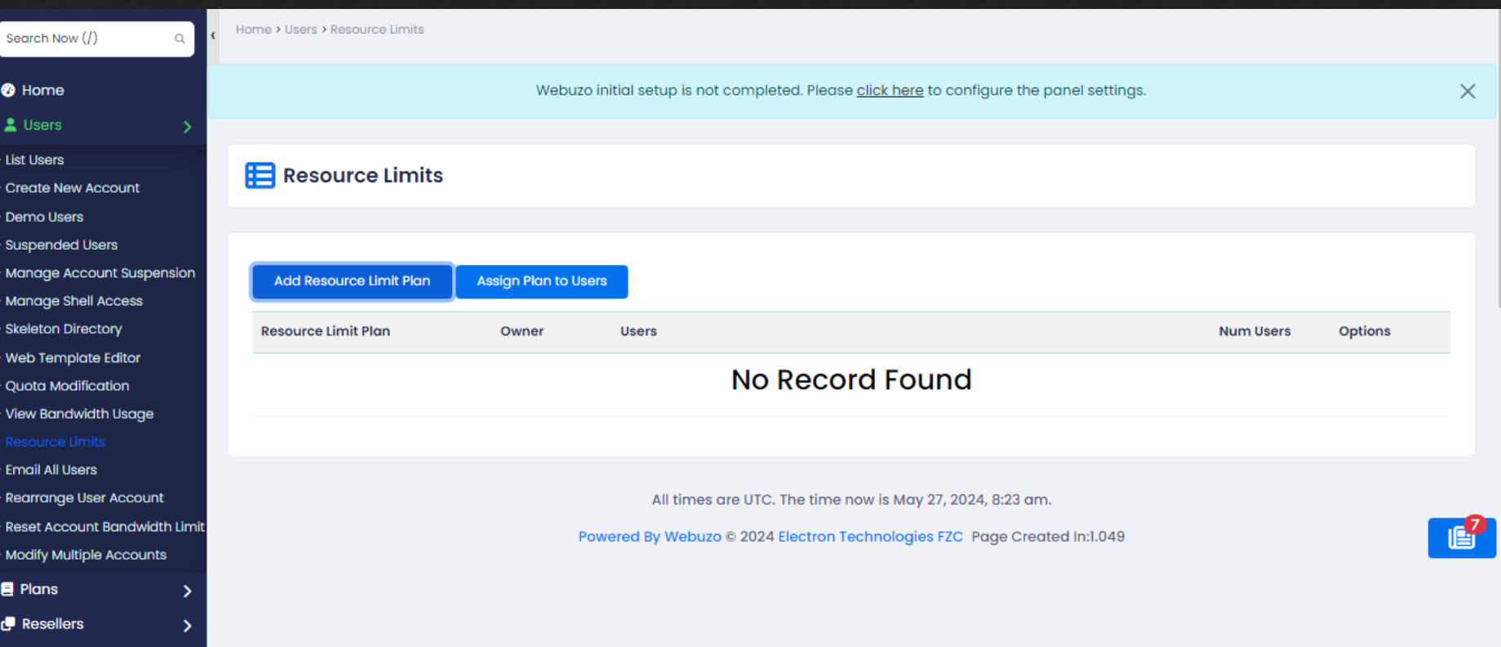Select Quota Modification in the sidebar
The image size is (1501, 647).
pos(67,386)
